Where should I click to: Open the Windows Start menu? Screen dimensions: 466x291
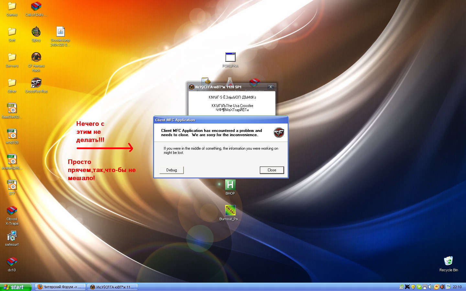coord(16,287)
